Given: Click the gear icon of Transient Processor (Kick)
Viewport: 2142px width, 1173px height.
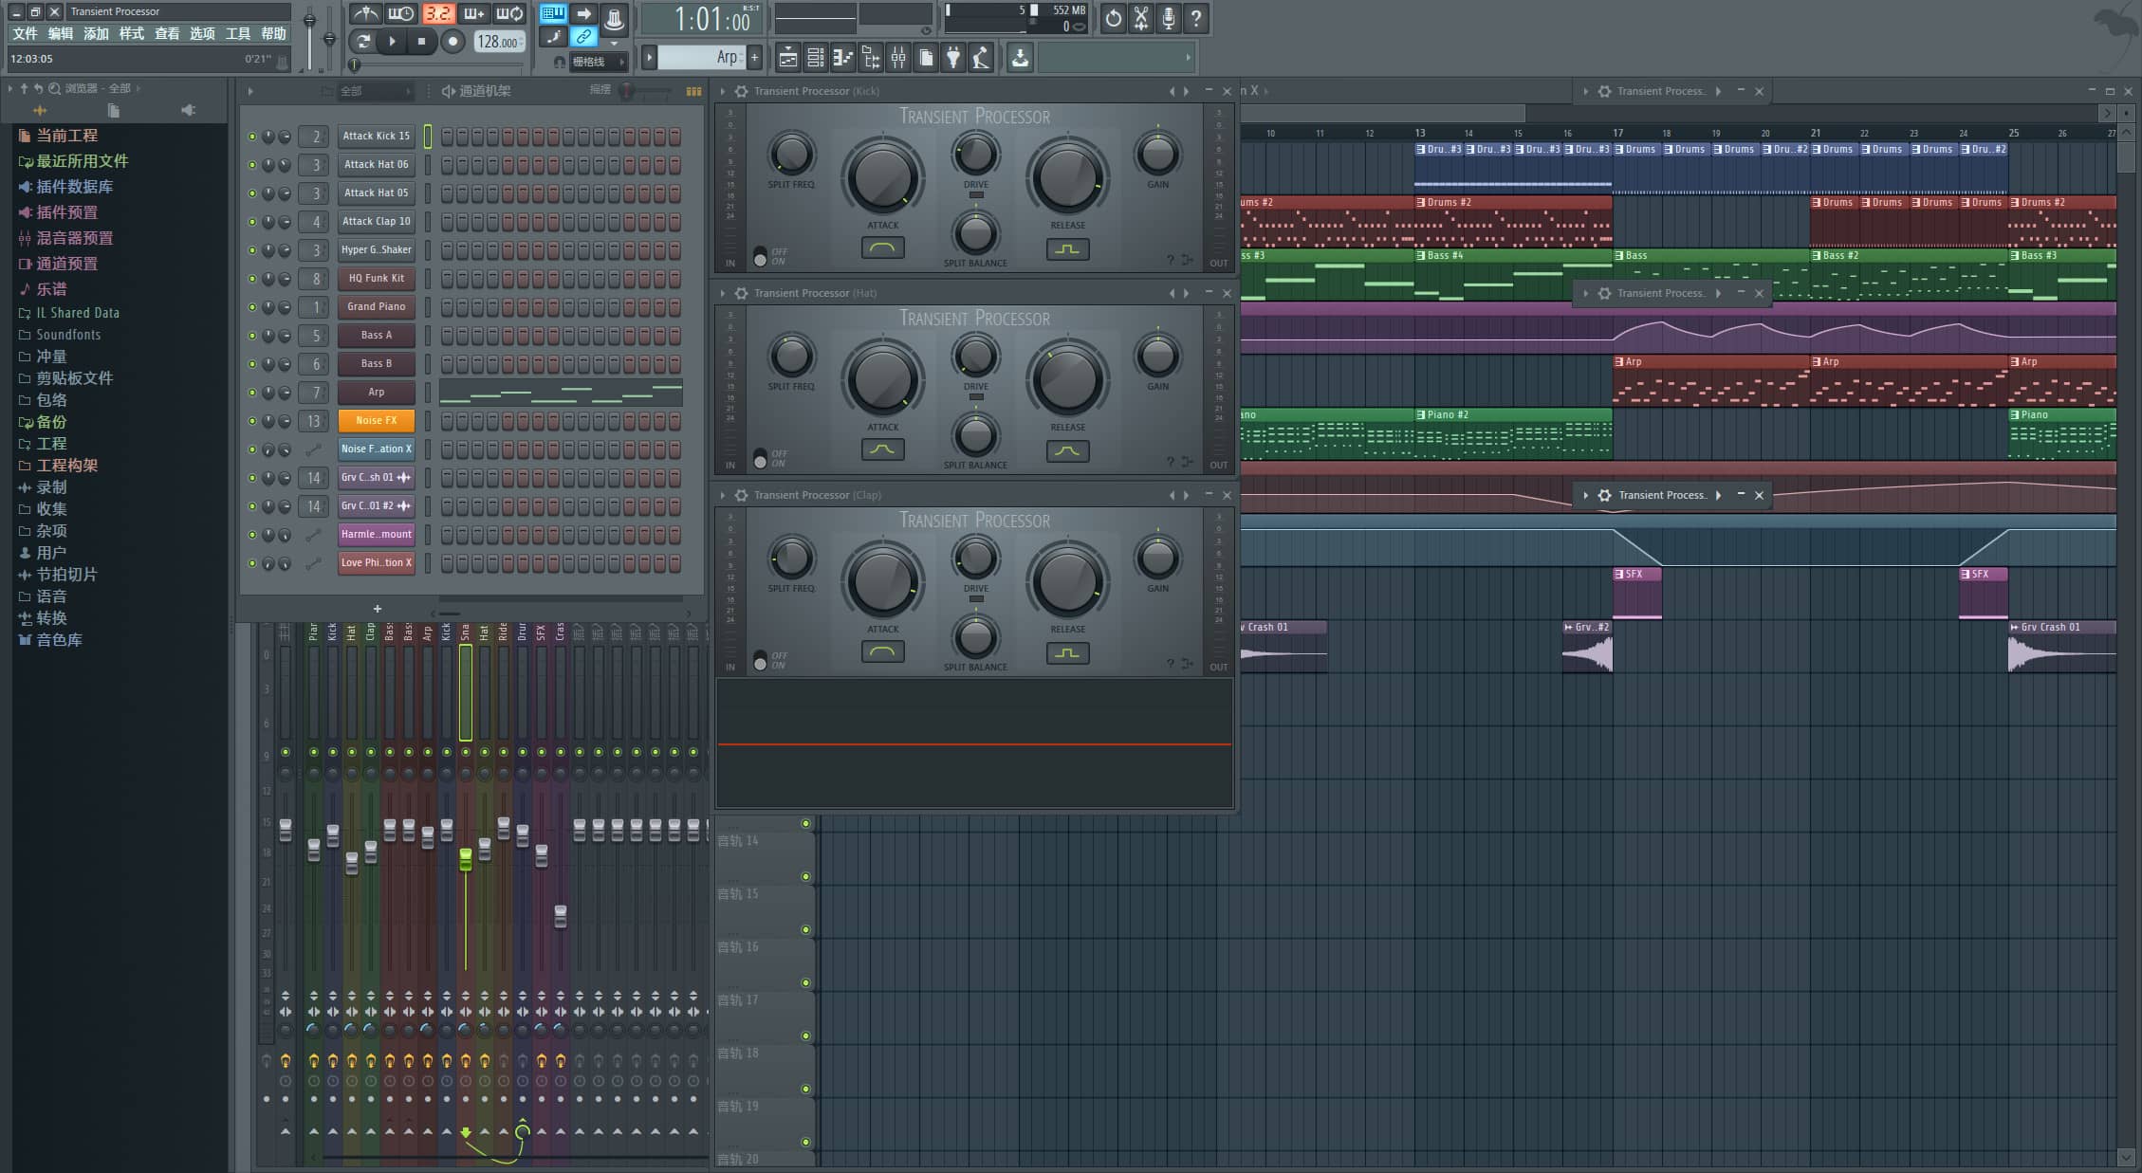Looking at the screenshot, I should point(742,91).
